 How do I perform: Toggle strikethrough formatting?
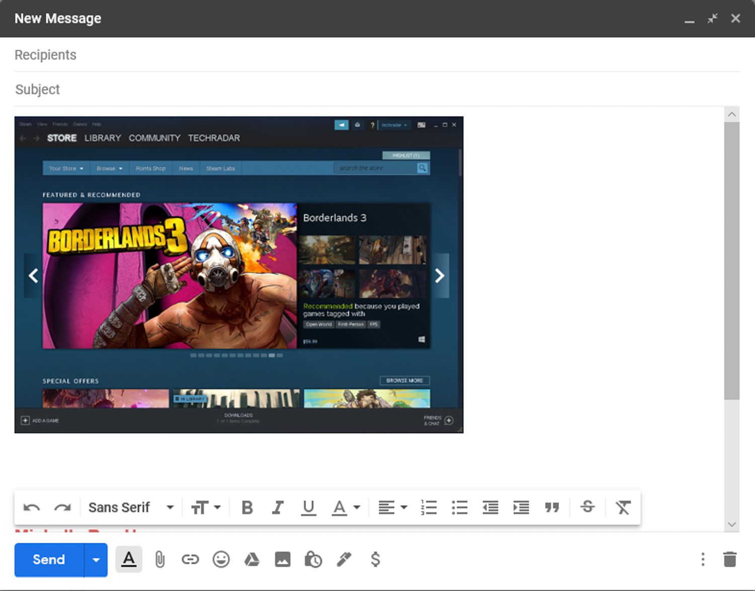coord(587,507)
